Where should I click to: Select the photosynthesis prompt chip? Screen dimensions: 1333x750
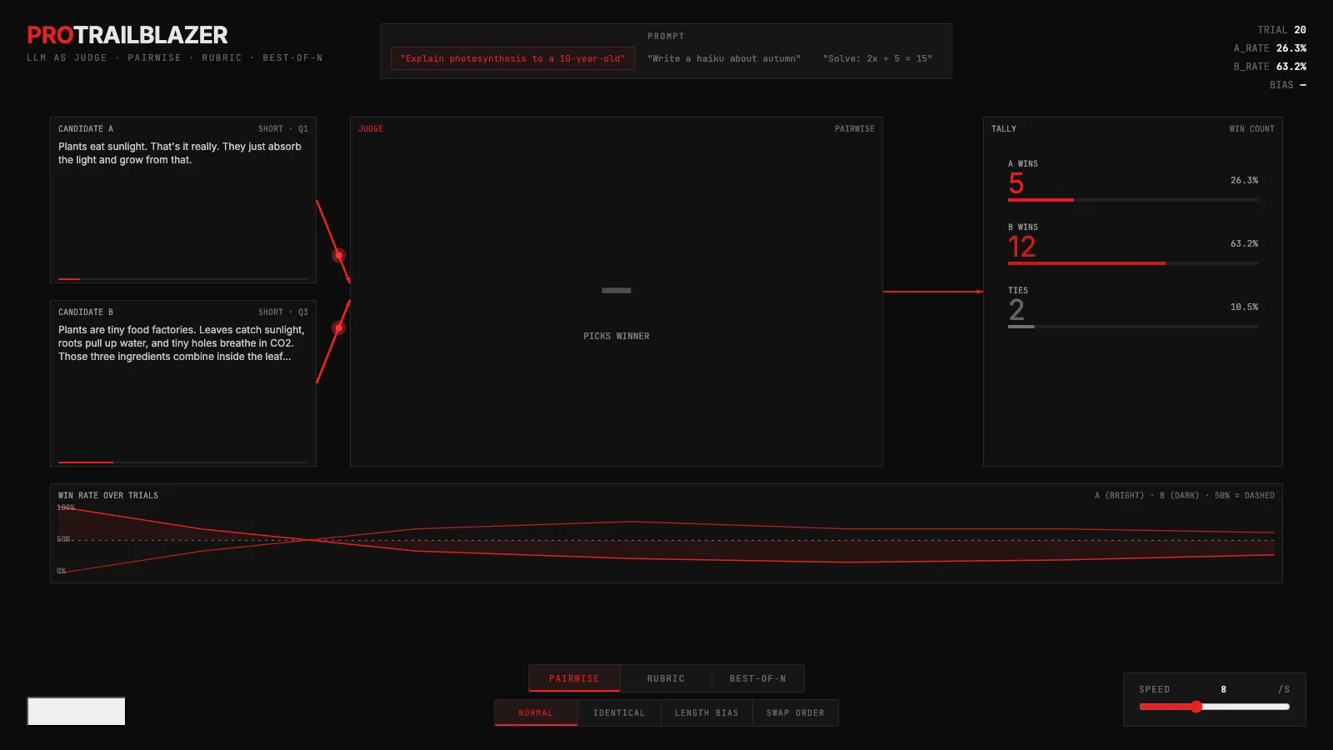[512, 58]
